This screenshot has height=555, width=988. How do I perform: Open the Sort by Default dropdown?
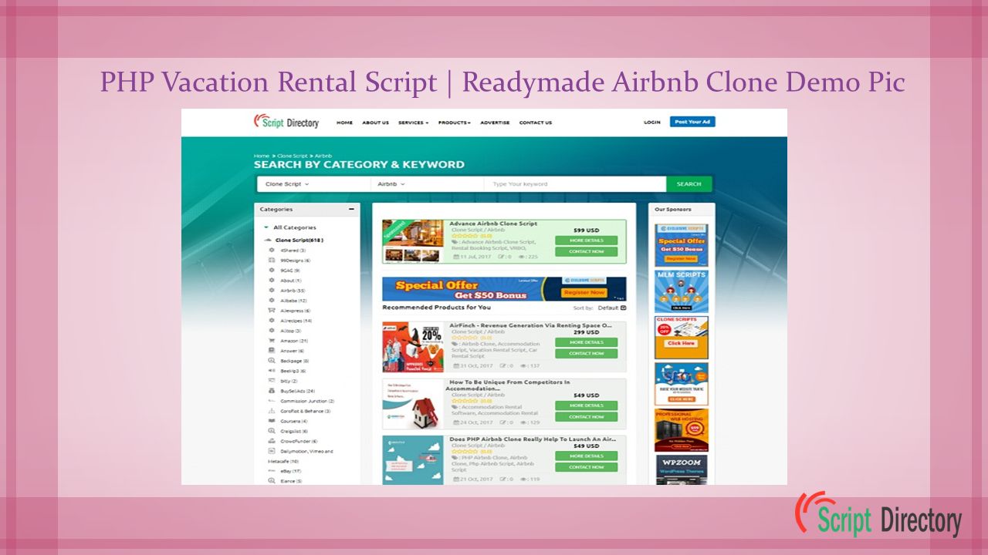pos(612,308)
